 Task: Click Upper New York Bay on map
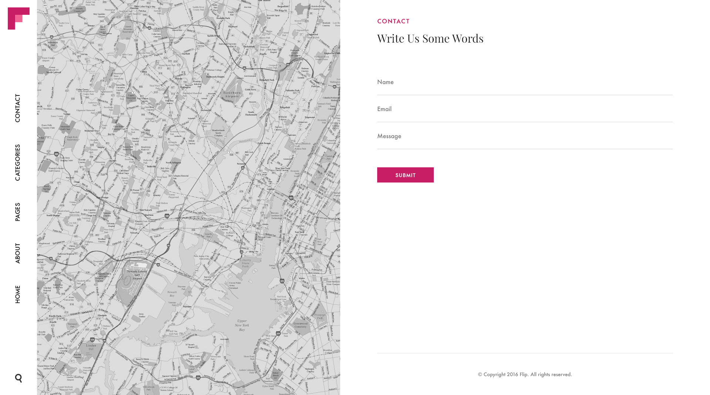pos(242,325)
